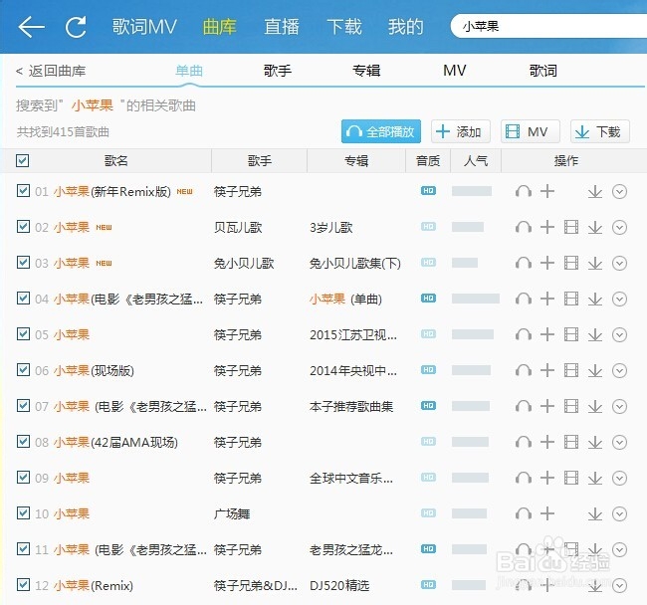Play song 08 42届AMA现场
The height and width of the screenshot is (605, 647).
[524, 442]
